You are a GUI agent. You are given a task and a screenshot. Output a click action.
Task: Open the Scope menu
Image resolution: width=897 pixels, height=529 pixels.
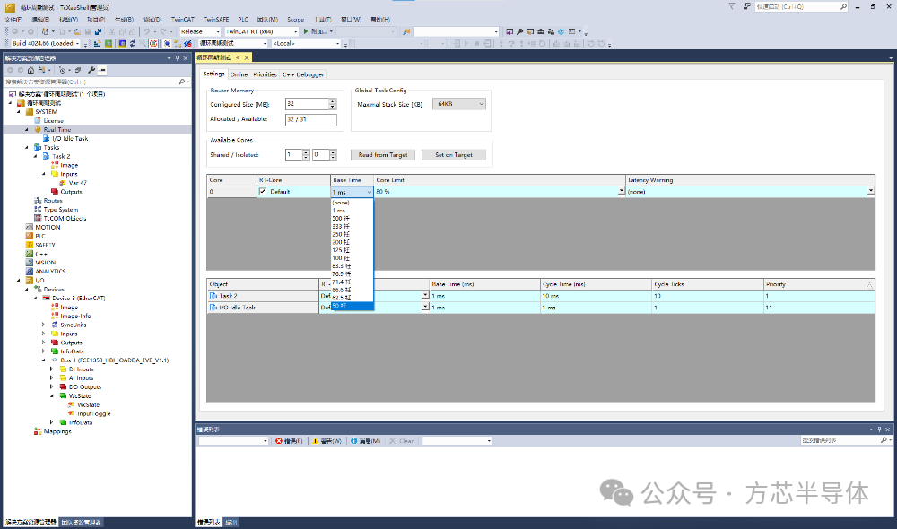tap(296, 20)
